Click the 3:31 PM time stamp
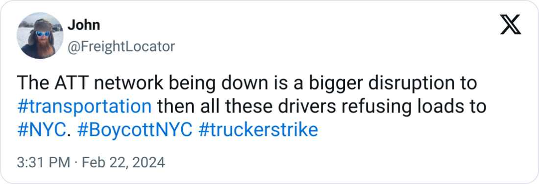 point(44,162)
